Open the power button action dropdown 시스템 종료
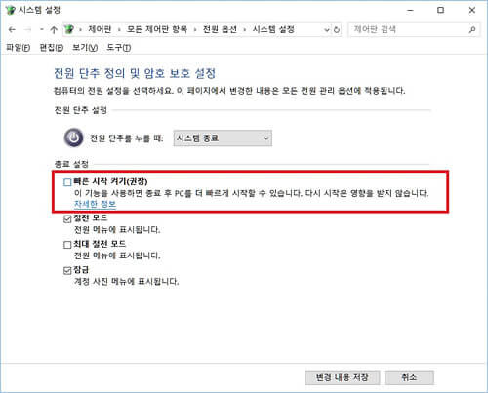The image size is (488, 393). (x=223, y=138)
